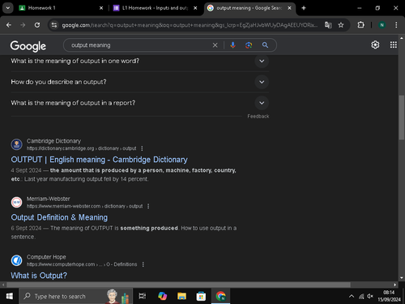The height and width of the screenshot is (304, 405).
Task: Open the tab search dropdown arrow
Action: coord(8,8)
